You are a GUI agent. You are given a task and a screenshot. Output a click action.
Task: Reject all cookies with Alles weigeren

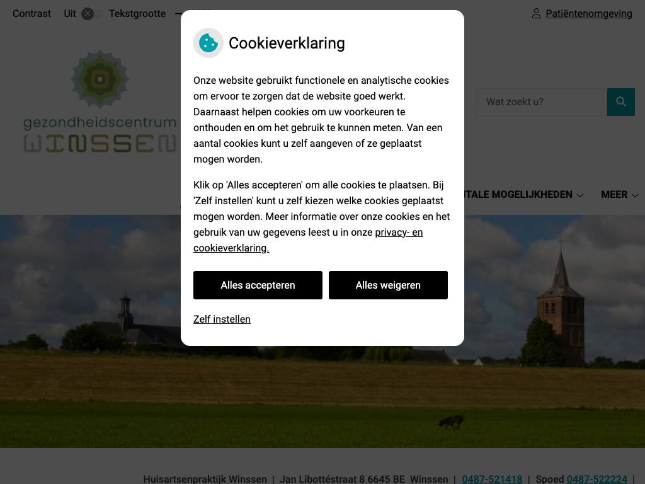coord(388,285)
